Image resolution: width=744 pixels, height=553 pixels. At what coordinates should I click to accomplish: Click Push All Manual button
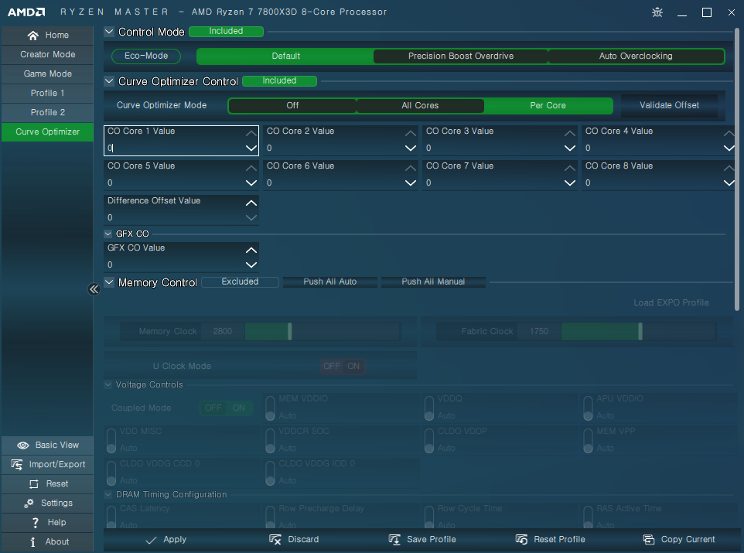(x=433, y=282)
